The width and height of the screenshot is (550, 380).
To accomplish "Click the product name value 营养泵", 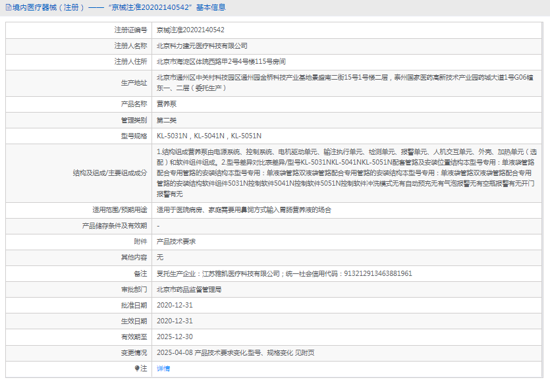I will (x=167, y=104).
